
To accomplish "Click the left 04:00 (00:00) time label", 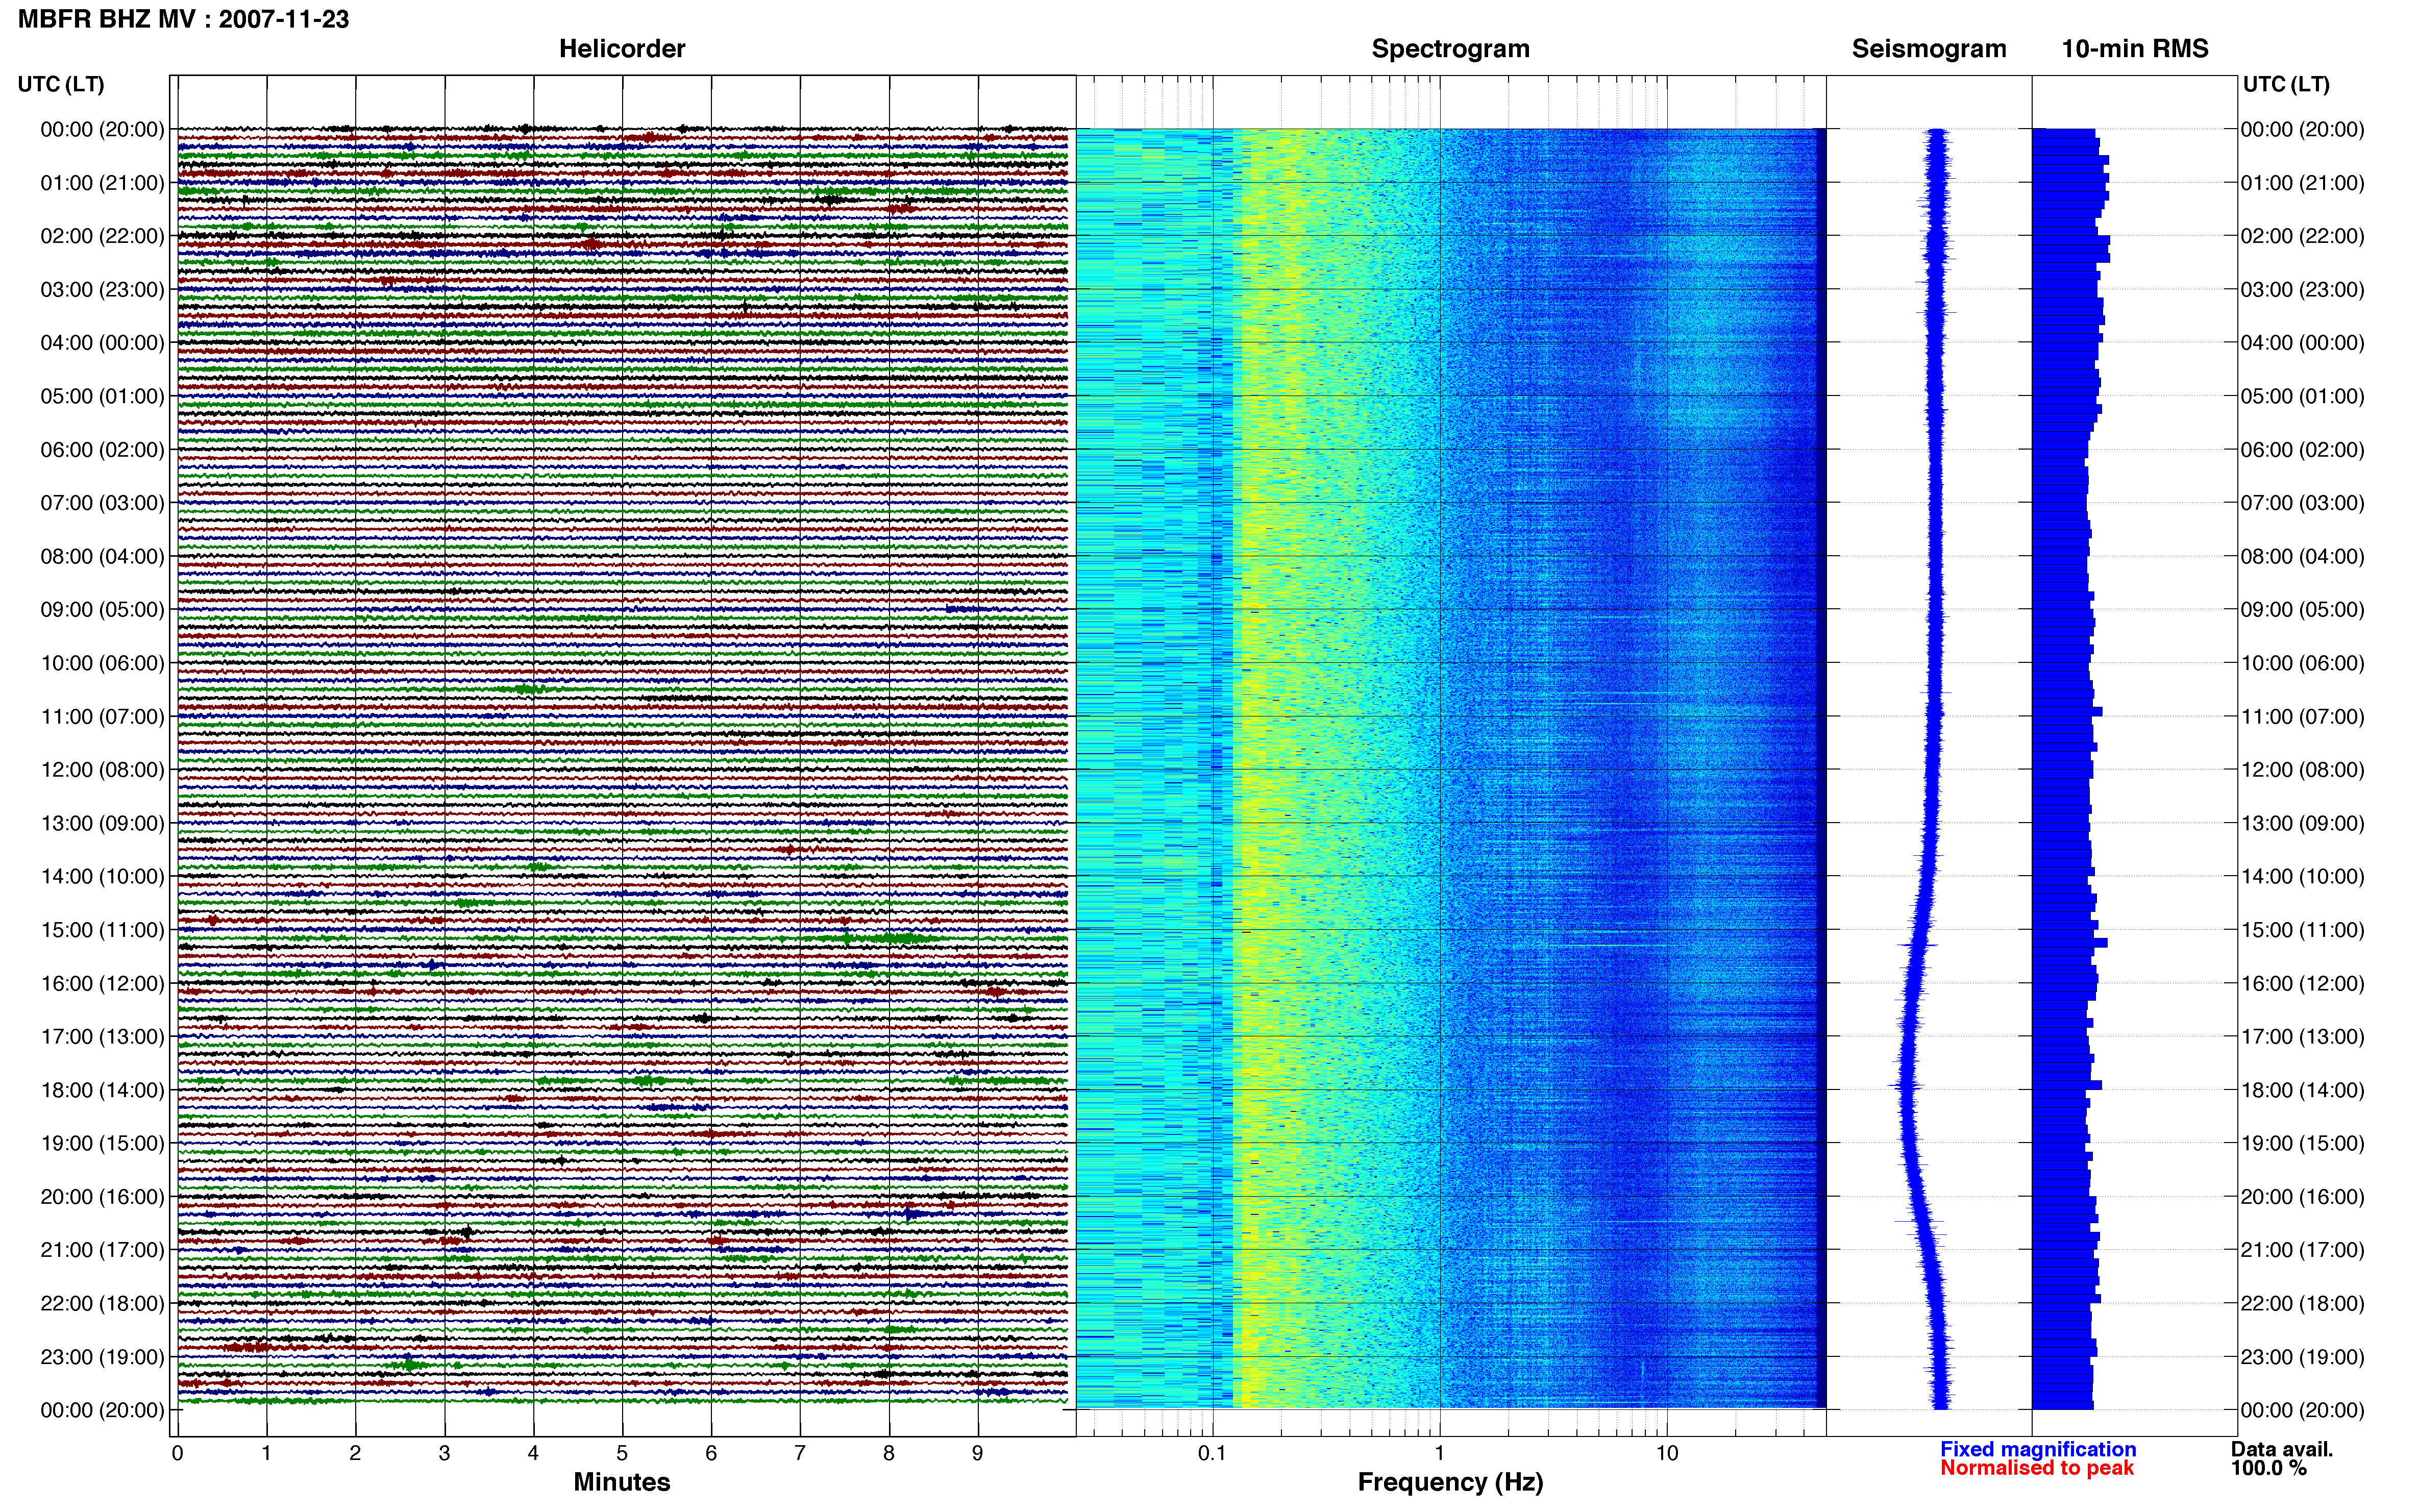I will (102, 343).
